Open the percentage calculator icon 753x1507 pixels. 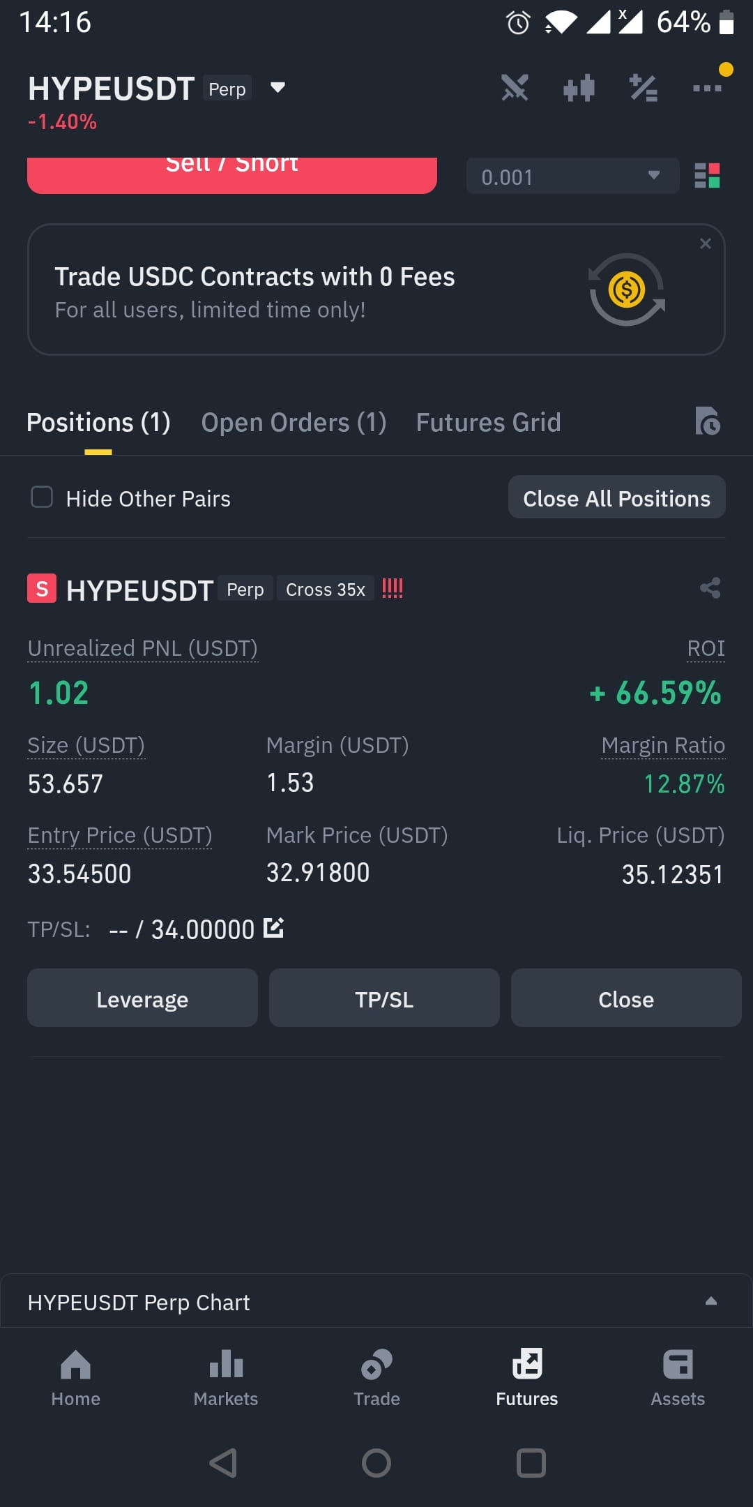point(643,88)
